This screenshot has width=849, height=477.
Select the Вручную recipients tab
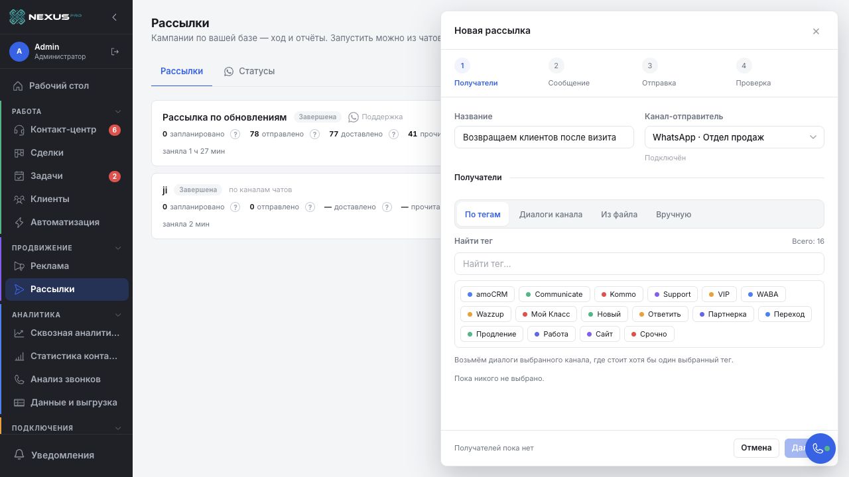673,215
